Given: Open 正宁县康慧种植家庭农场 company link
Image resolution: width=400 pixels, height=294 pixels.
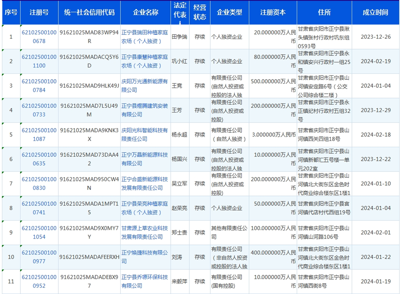Looking at the screenshot, I should coord(144,61).
